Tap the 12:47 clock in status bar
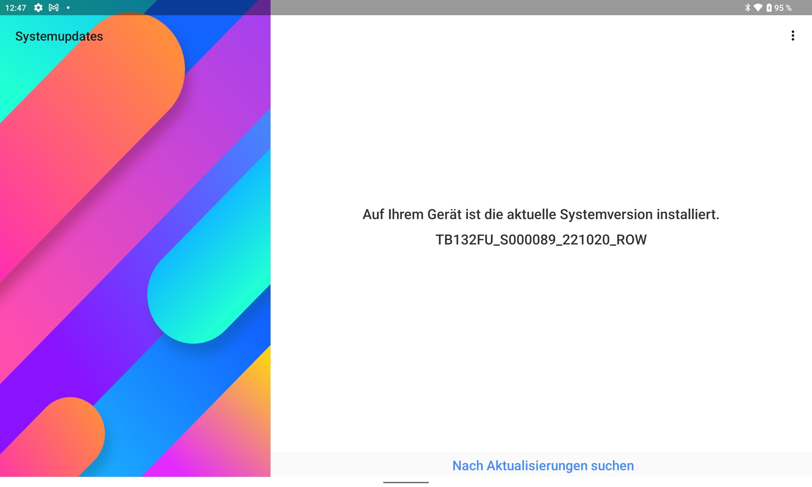Screen dimensions: 812x487 pyautogui.click(x=16, y=8)
